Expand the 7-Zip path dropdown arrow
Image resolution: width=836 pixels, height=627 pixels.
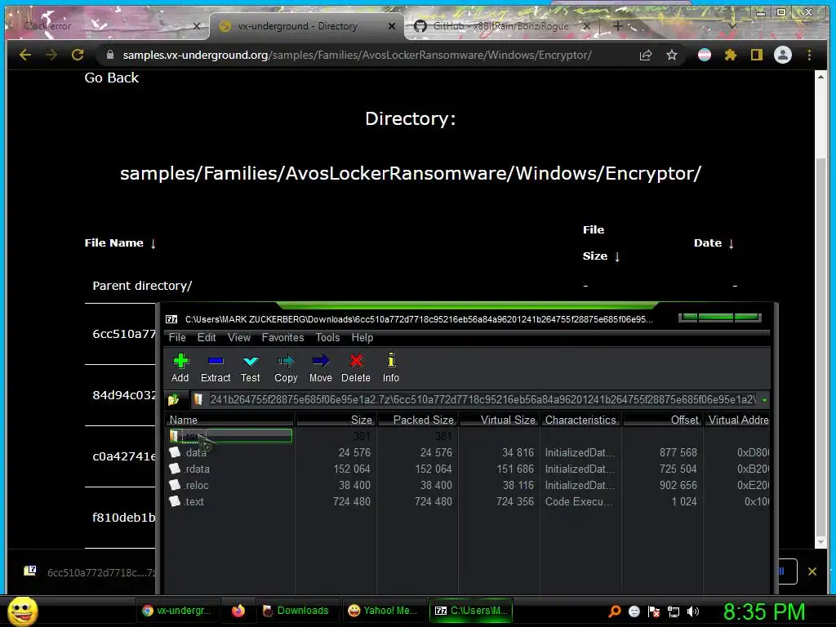tap(764, 399)
